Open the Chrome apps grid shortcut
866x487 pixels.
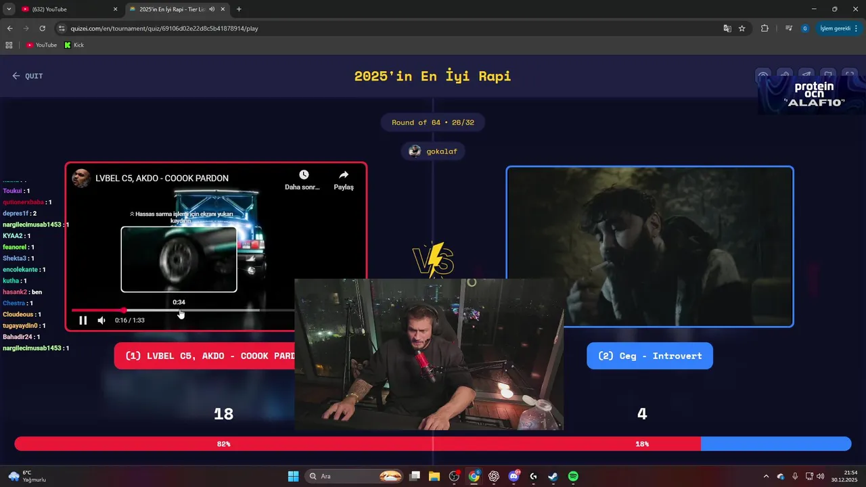[x=9, y=45]
